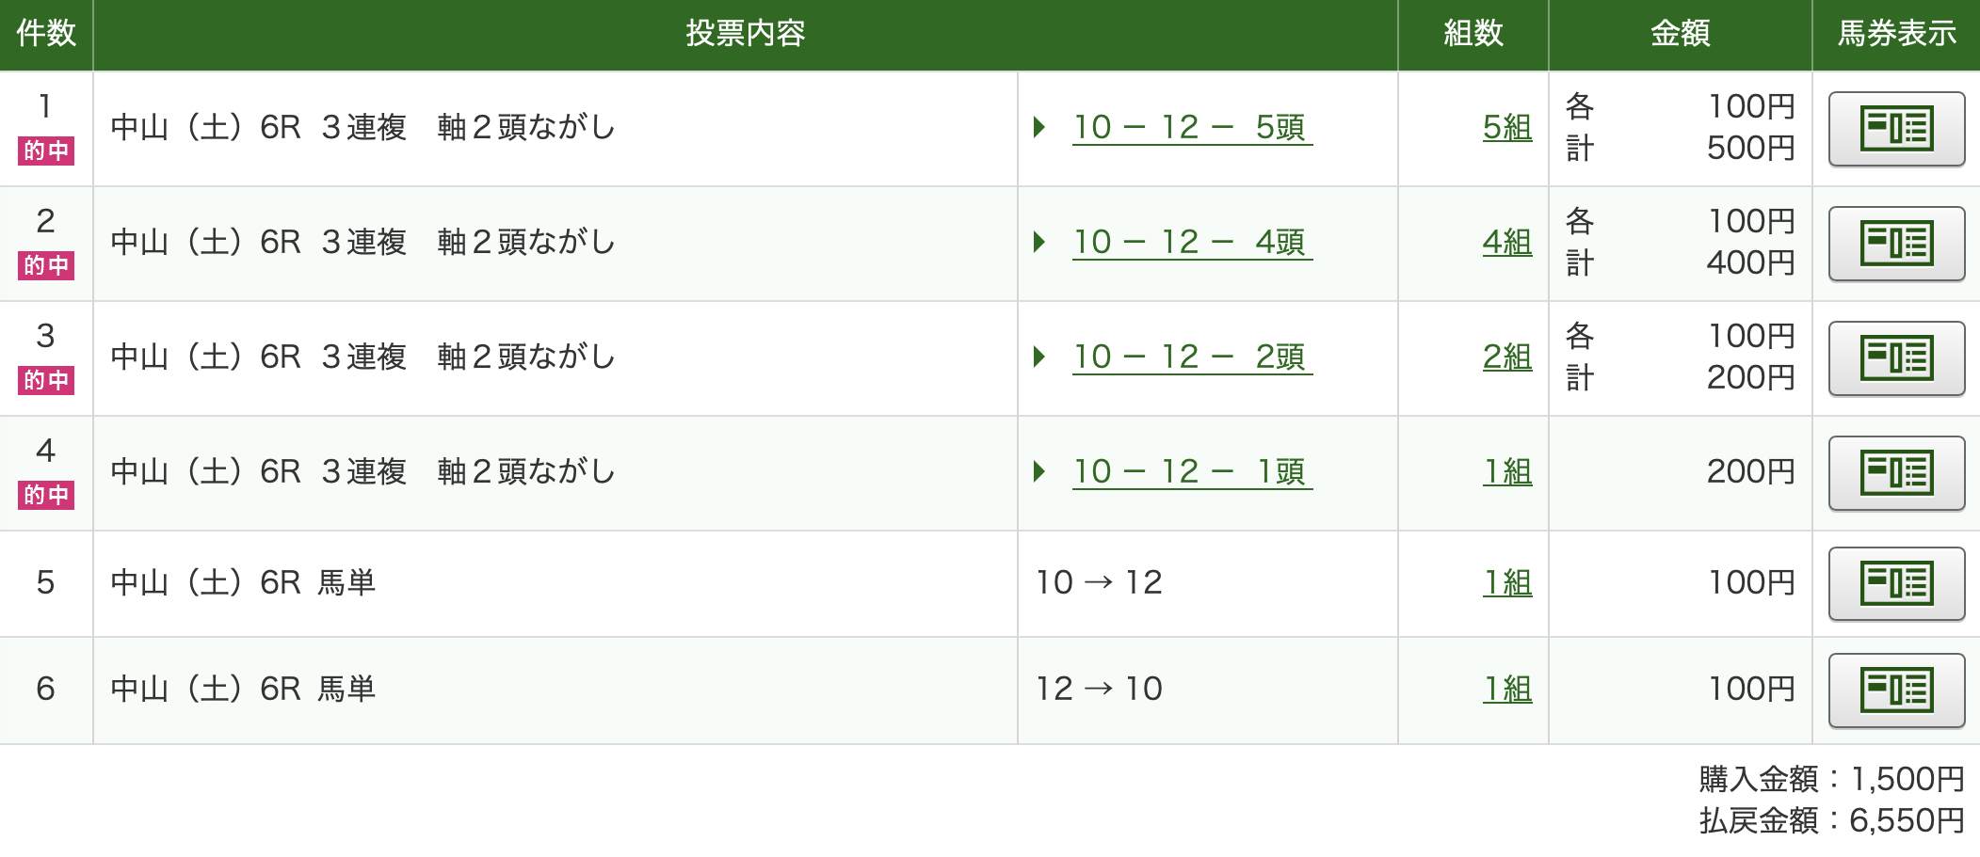The height and width of the screenshot is (857, 1980).
Task: Open 1組 link for 10→12 bet
Action: pyautogui.click(x=1507, y=582)
